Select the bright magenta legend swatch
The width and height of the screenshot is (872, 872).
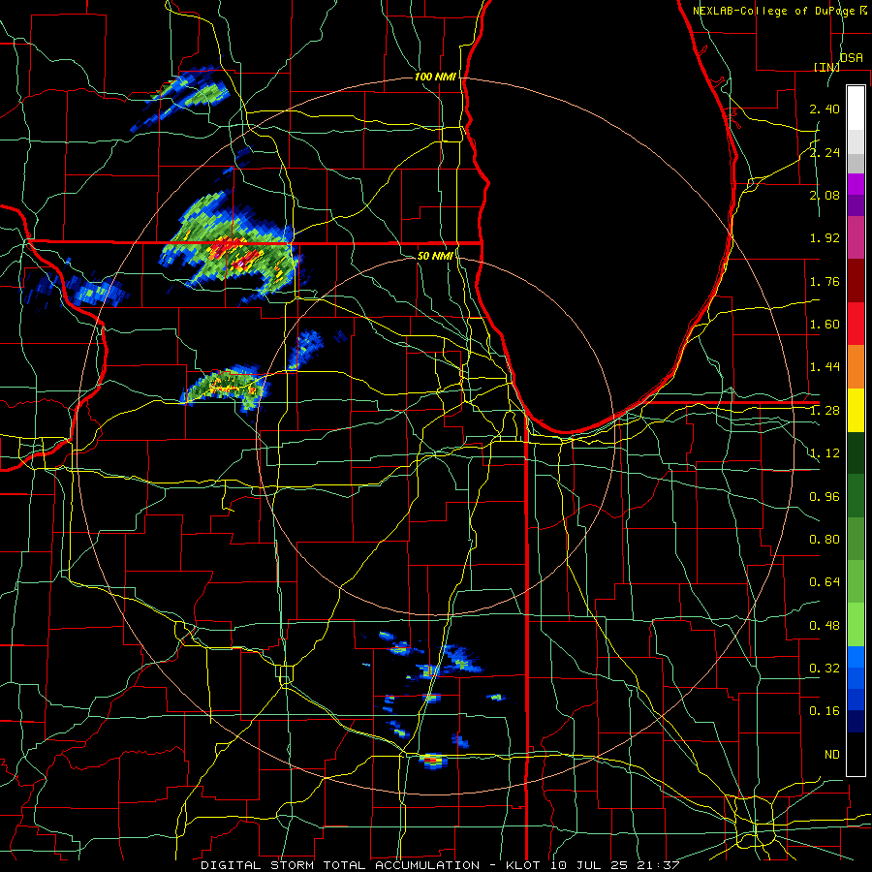tap(856, 184)
